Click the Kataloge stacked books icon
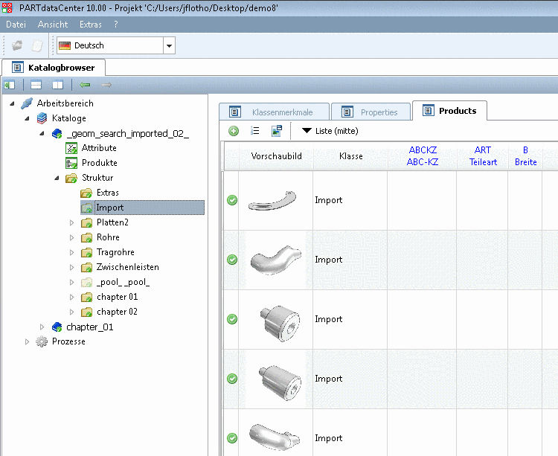 click(42, 118)
